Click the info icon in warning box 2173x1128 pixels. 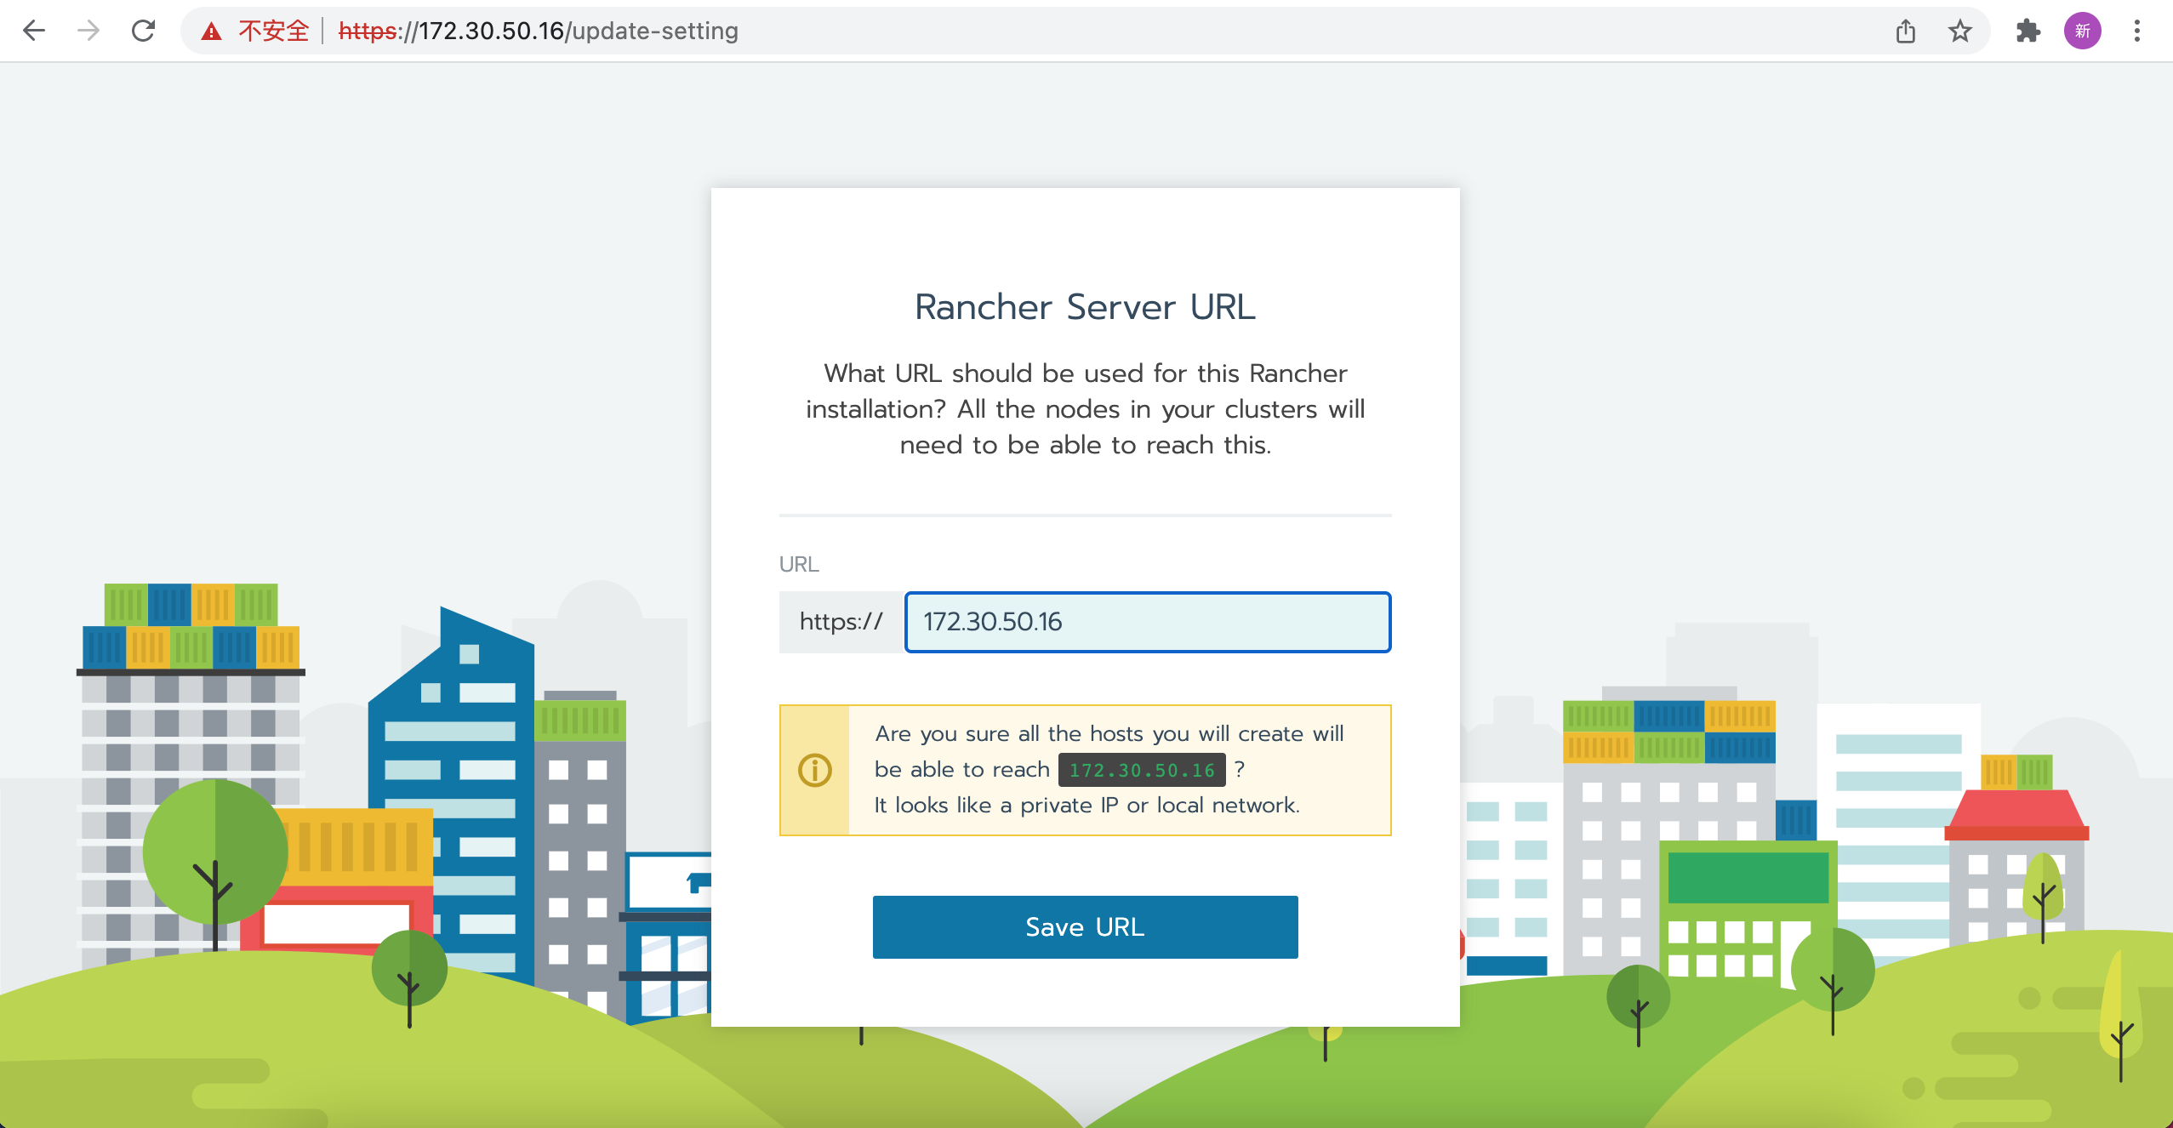pyautogui.click(x=815, y=770)
